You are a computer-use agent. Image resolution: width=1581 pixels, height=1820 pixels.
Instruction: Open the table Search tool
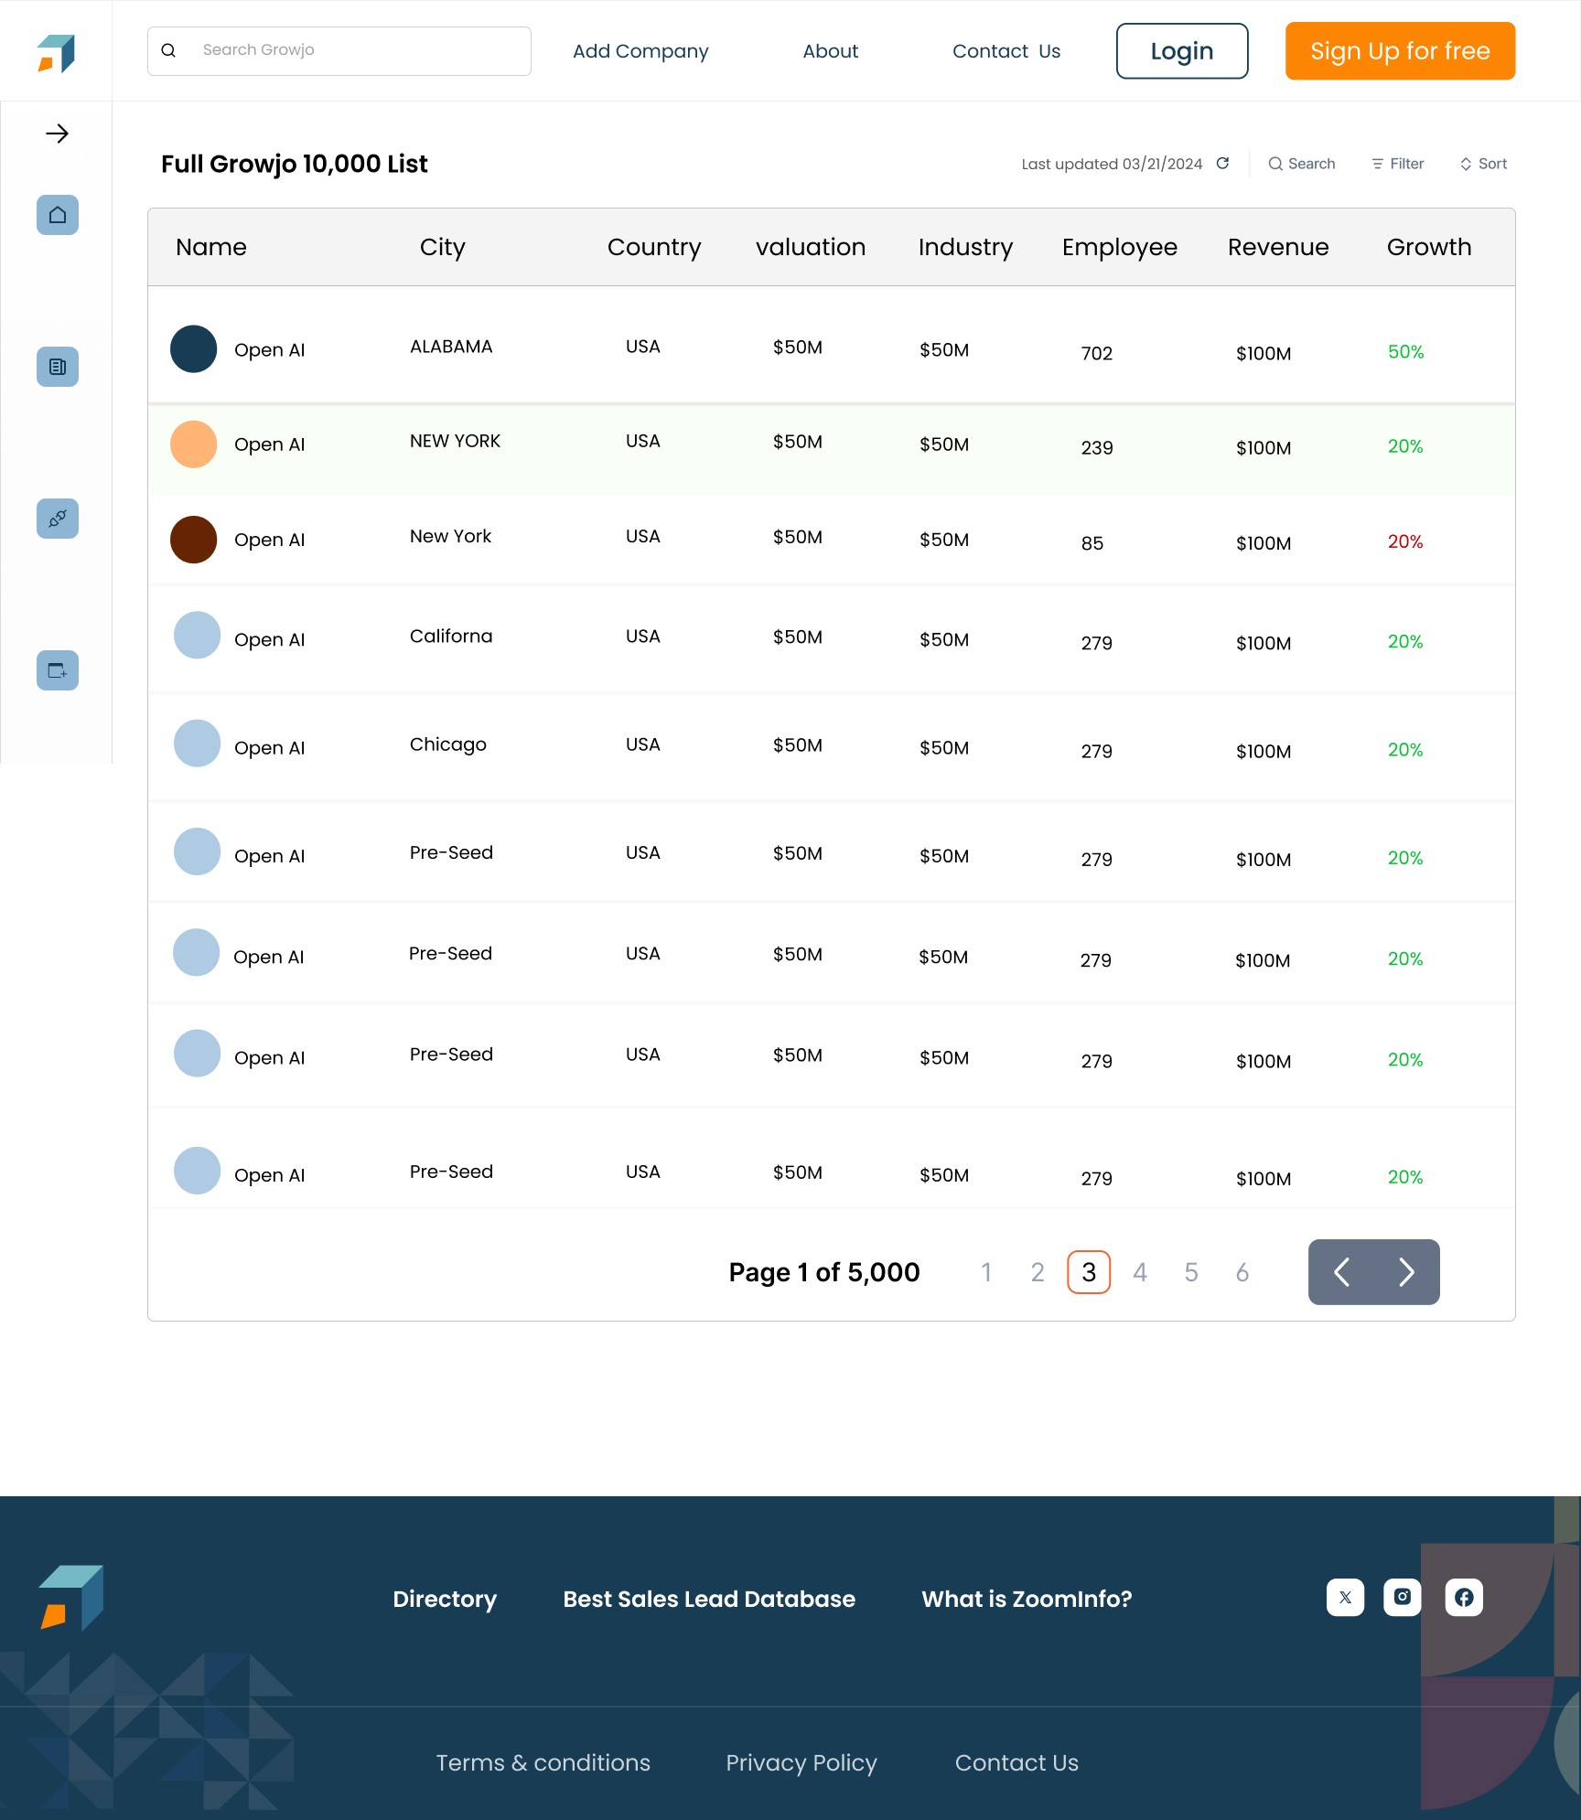click(1301, 164)
